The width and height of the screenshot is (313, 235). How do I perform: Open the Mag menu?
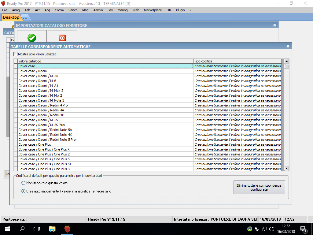pyautogui.click(x=85, y=10)
